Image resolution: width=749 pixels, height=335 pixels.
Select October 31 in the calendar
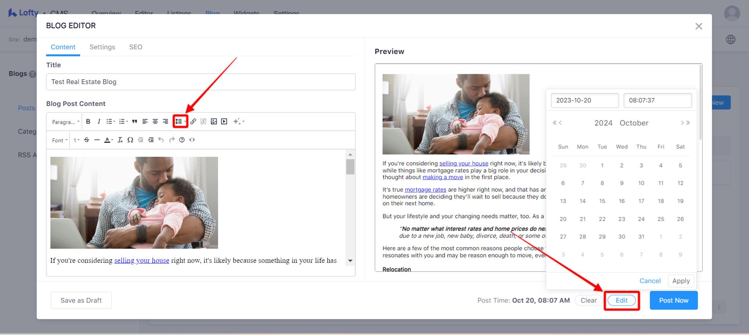(641, 236)
